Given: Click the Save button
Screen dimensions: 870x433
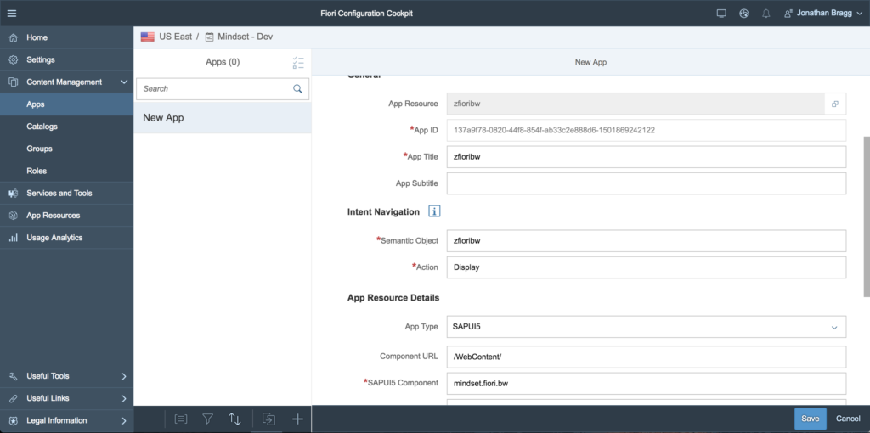Looking at the screenshot, I should point(810,419).
